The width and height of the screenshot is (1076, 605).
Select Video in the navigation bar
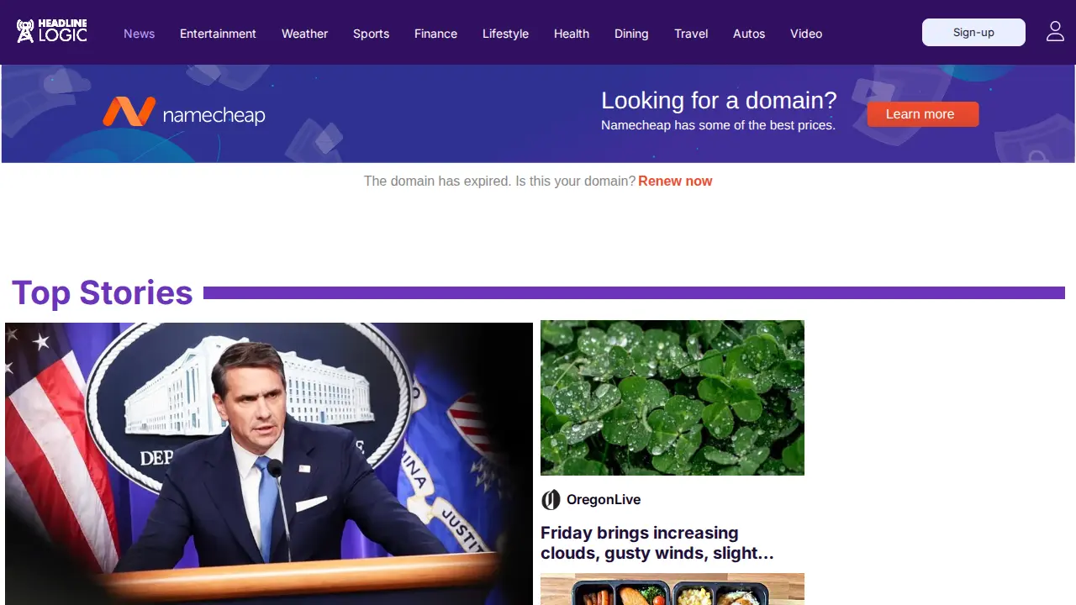point(806,34)
